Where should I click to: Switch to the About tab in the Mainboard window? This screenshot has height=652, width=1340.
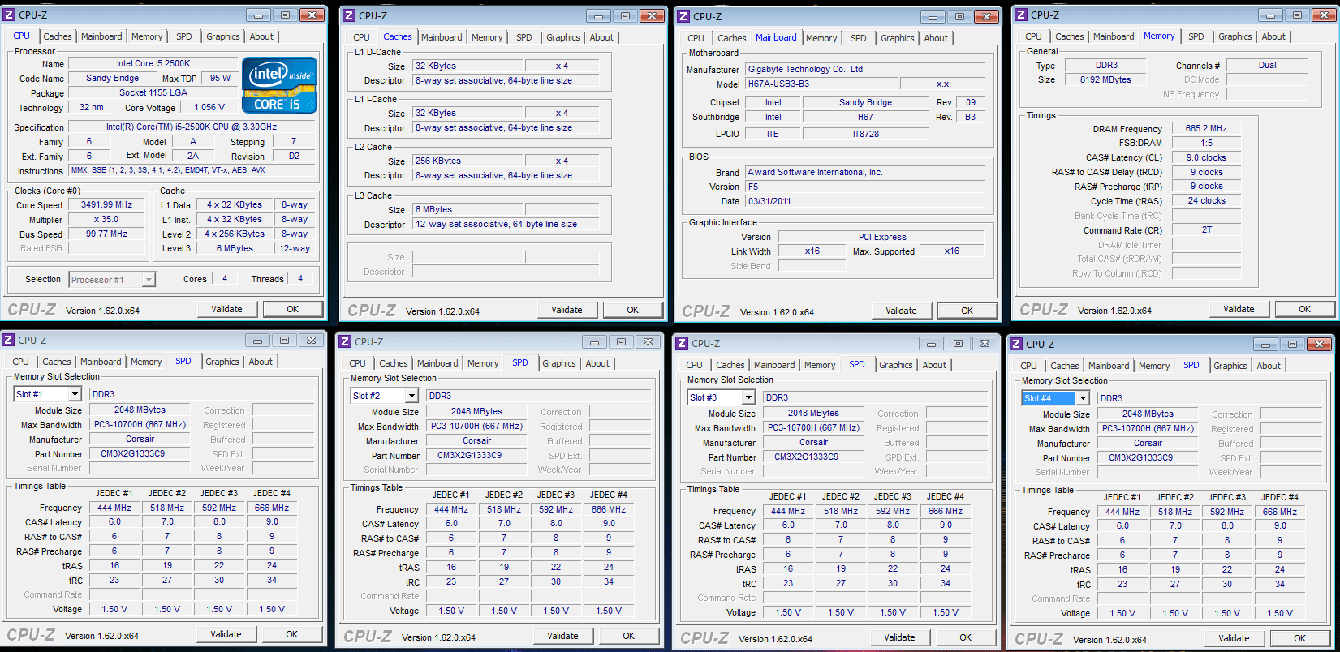[x=936, y=38]
